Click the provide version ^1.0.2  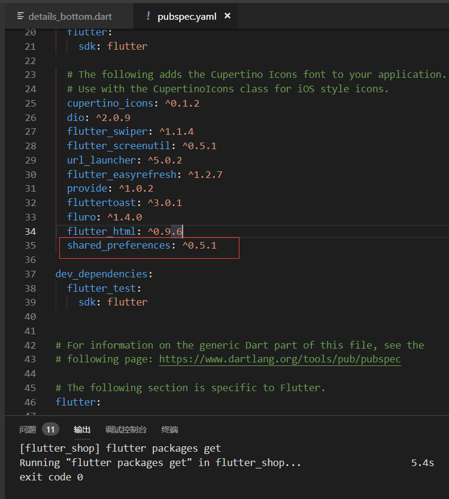coord(136,188)
